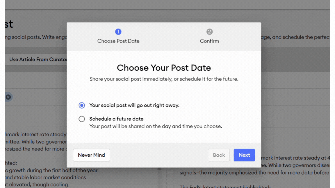This screenshot has height=188, width=335.
Task: Select the post right away radio button
Action: (x=82, y=105)
